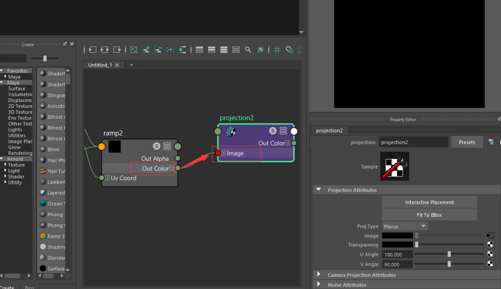Click ramp2 Out Alpha output port
The height and width of the screenshot is (289, 501).
click(x=178, y=158)
